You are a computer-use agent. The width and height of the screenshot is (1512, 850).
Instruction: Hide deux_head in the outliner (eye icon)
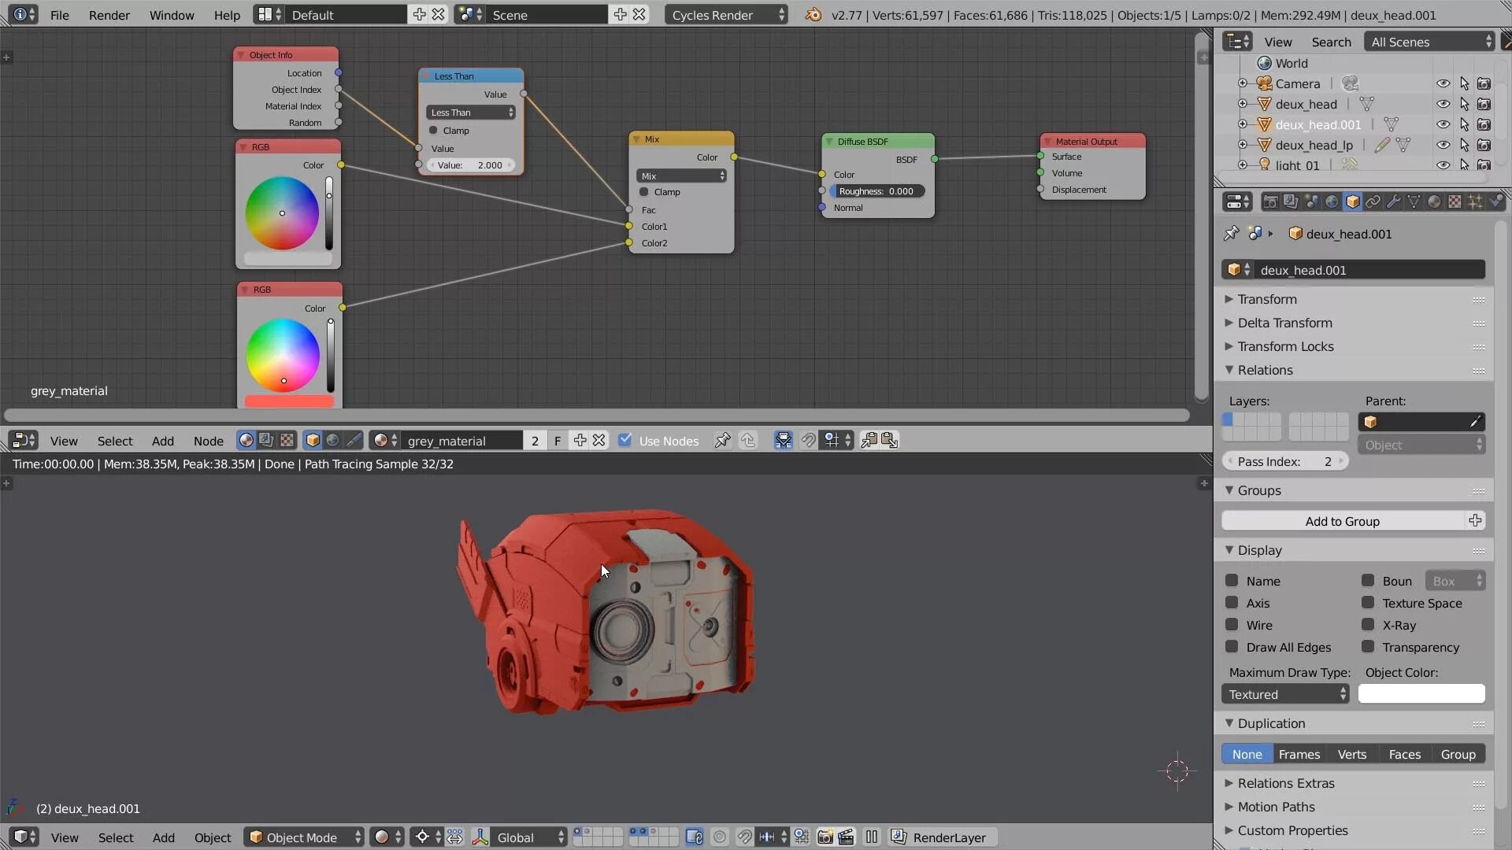pyautogui.click(x=1443, y=104)
